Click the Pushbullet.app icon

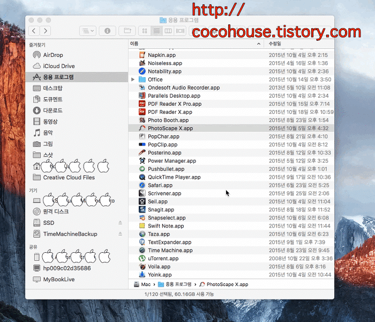pyautogui.click(x=142, y=169)
